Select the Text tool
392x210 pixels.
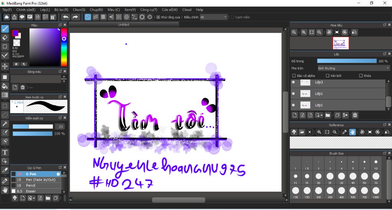5,152
